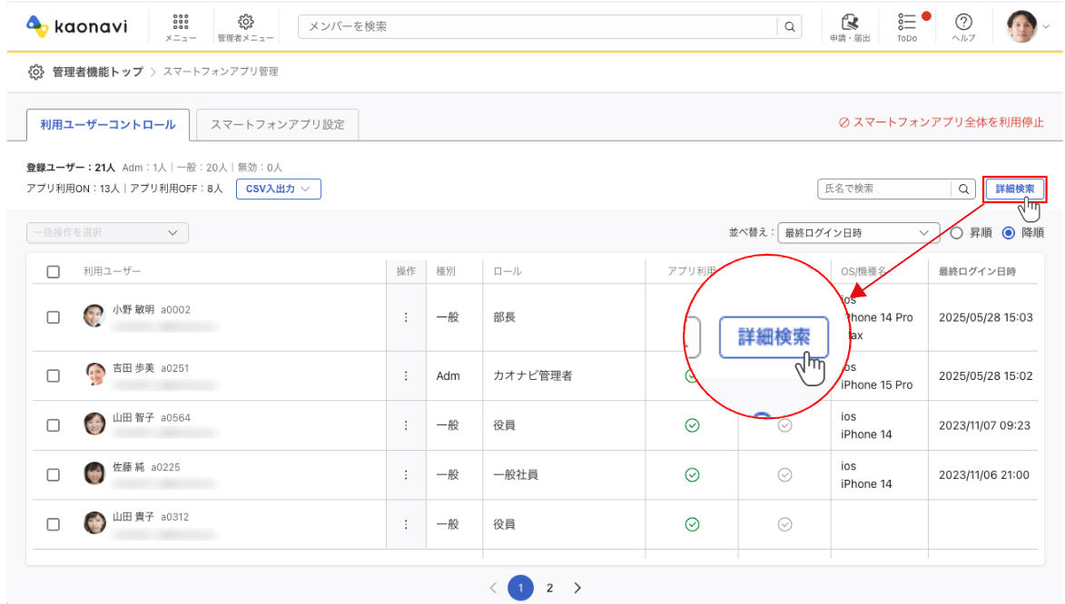This screenshot has height=604, width=1065.
Task: Check the box for 吉田 歩美
Action: tap(53, 375)
